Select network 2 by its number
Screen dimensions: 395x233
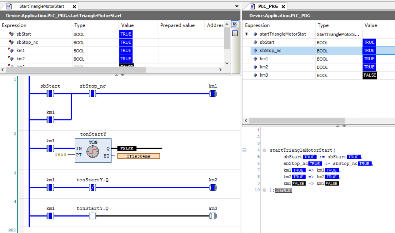(x=15, y=134)
